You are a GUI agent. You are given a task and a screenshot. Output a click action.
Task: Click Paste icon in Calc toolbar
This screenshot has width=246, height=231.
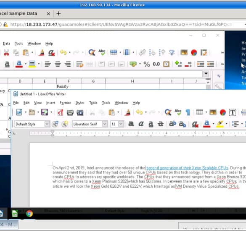coord(26,53)
